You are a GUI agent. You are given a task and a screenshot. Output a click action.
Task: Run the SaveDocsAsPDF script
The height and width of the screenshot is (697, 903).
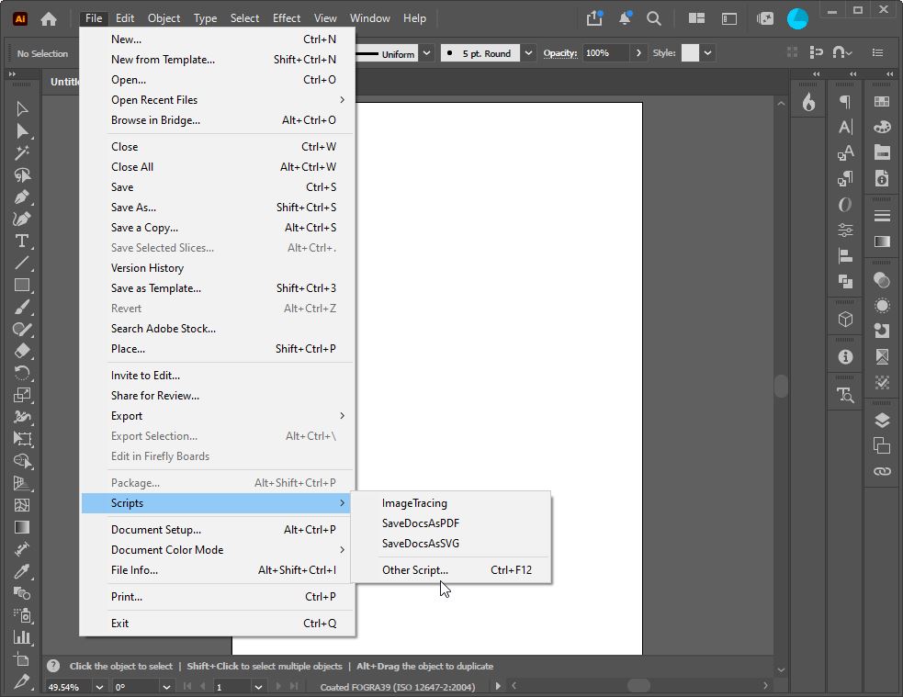pos(450,523)
